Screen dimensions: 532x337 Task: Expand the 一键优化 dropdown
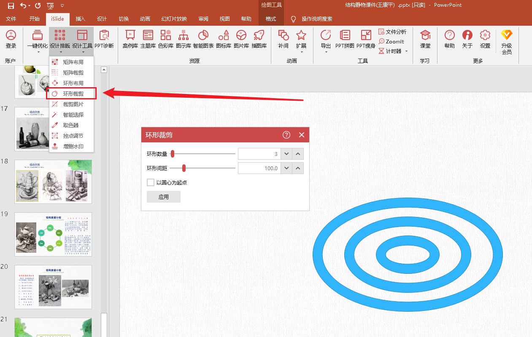point(38,52)
